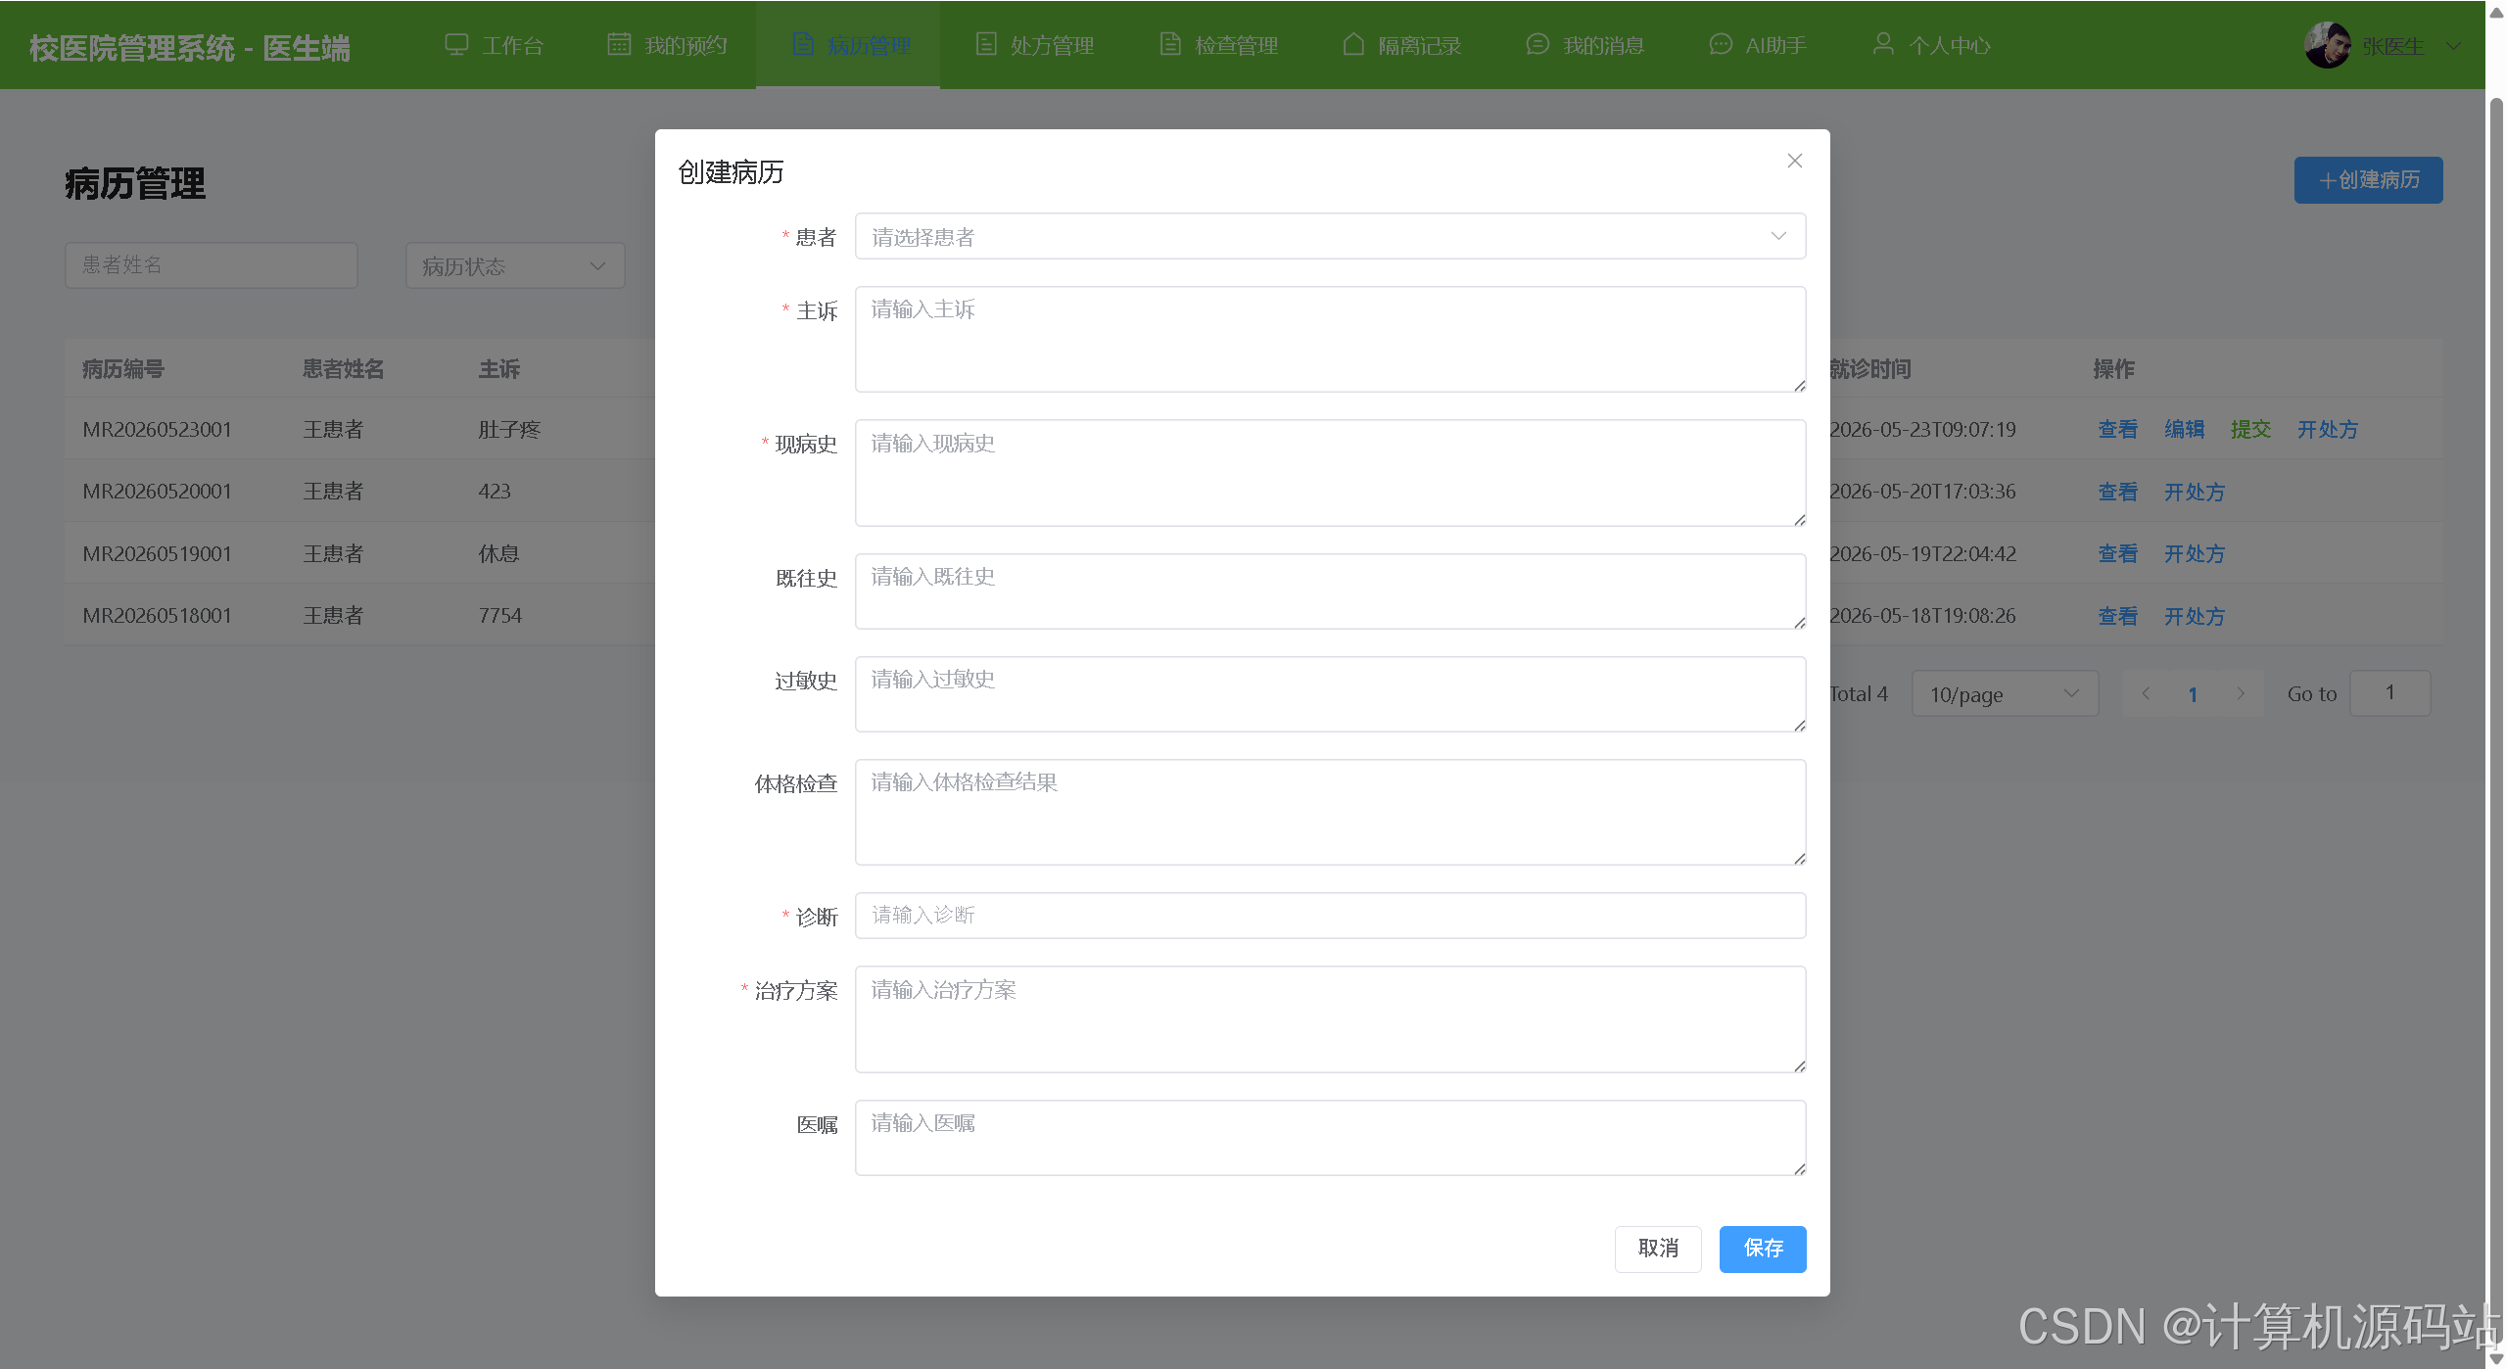The image size is (2506, 1369).
Task: Go to 我的预约 menu tab
Action: tap(667, 45)
